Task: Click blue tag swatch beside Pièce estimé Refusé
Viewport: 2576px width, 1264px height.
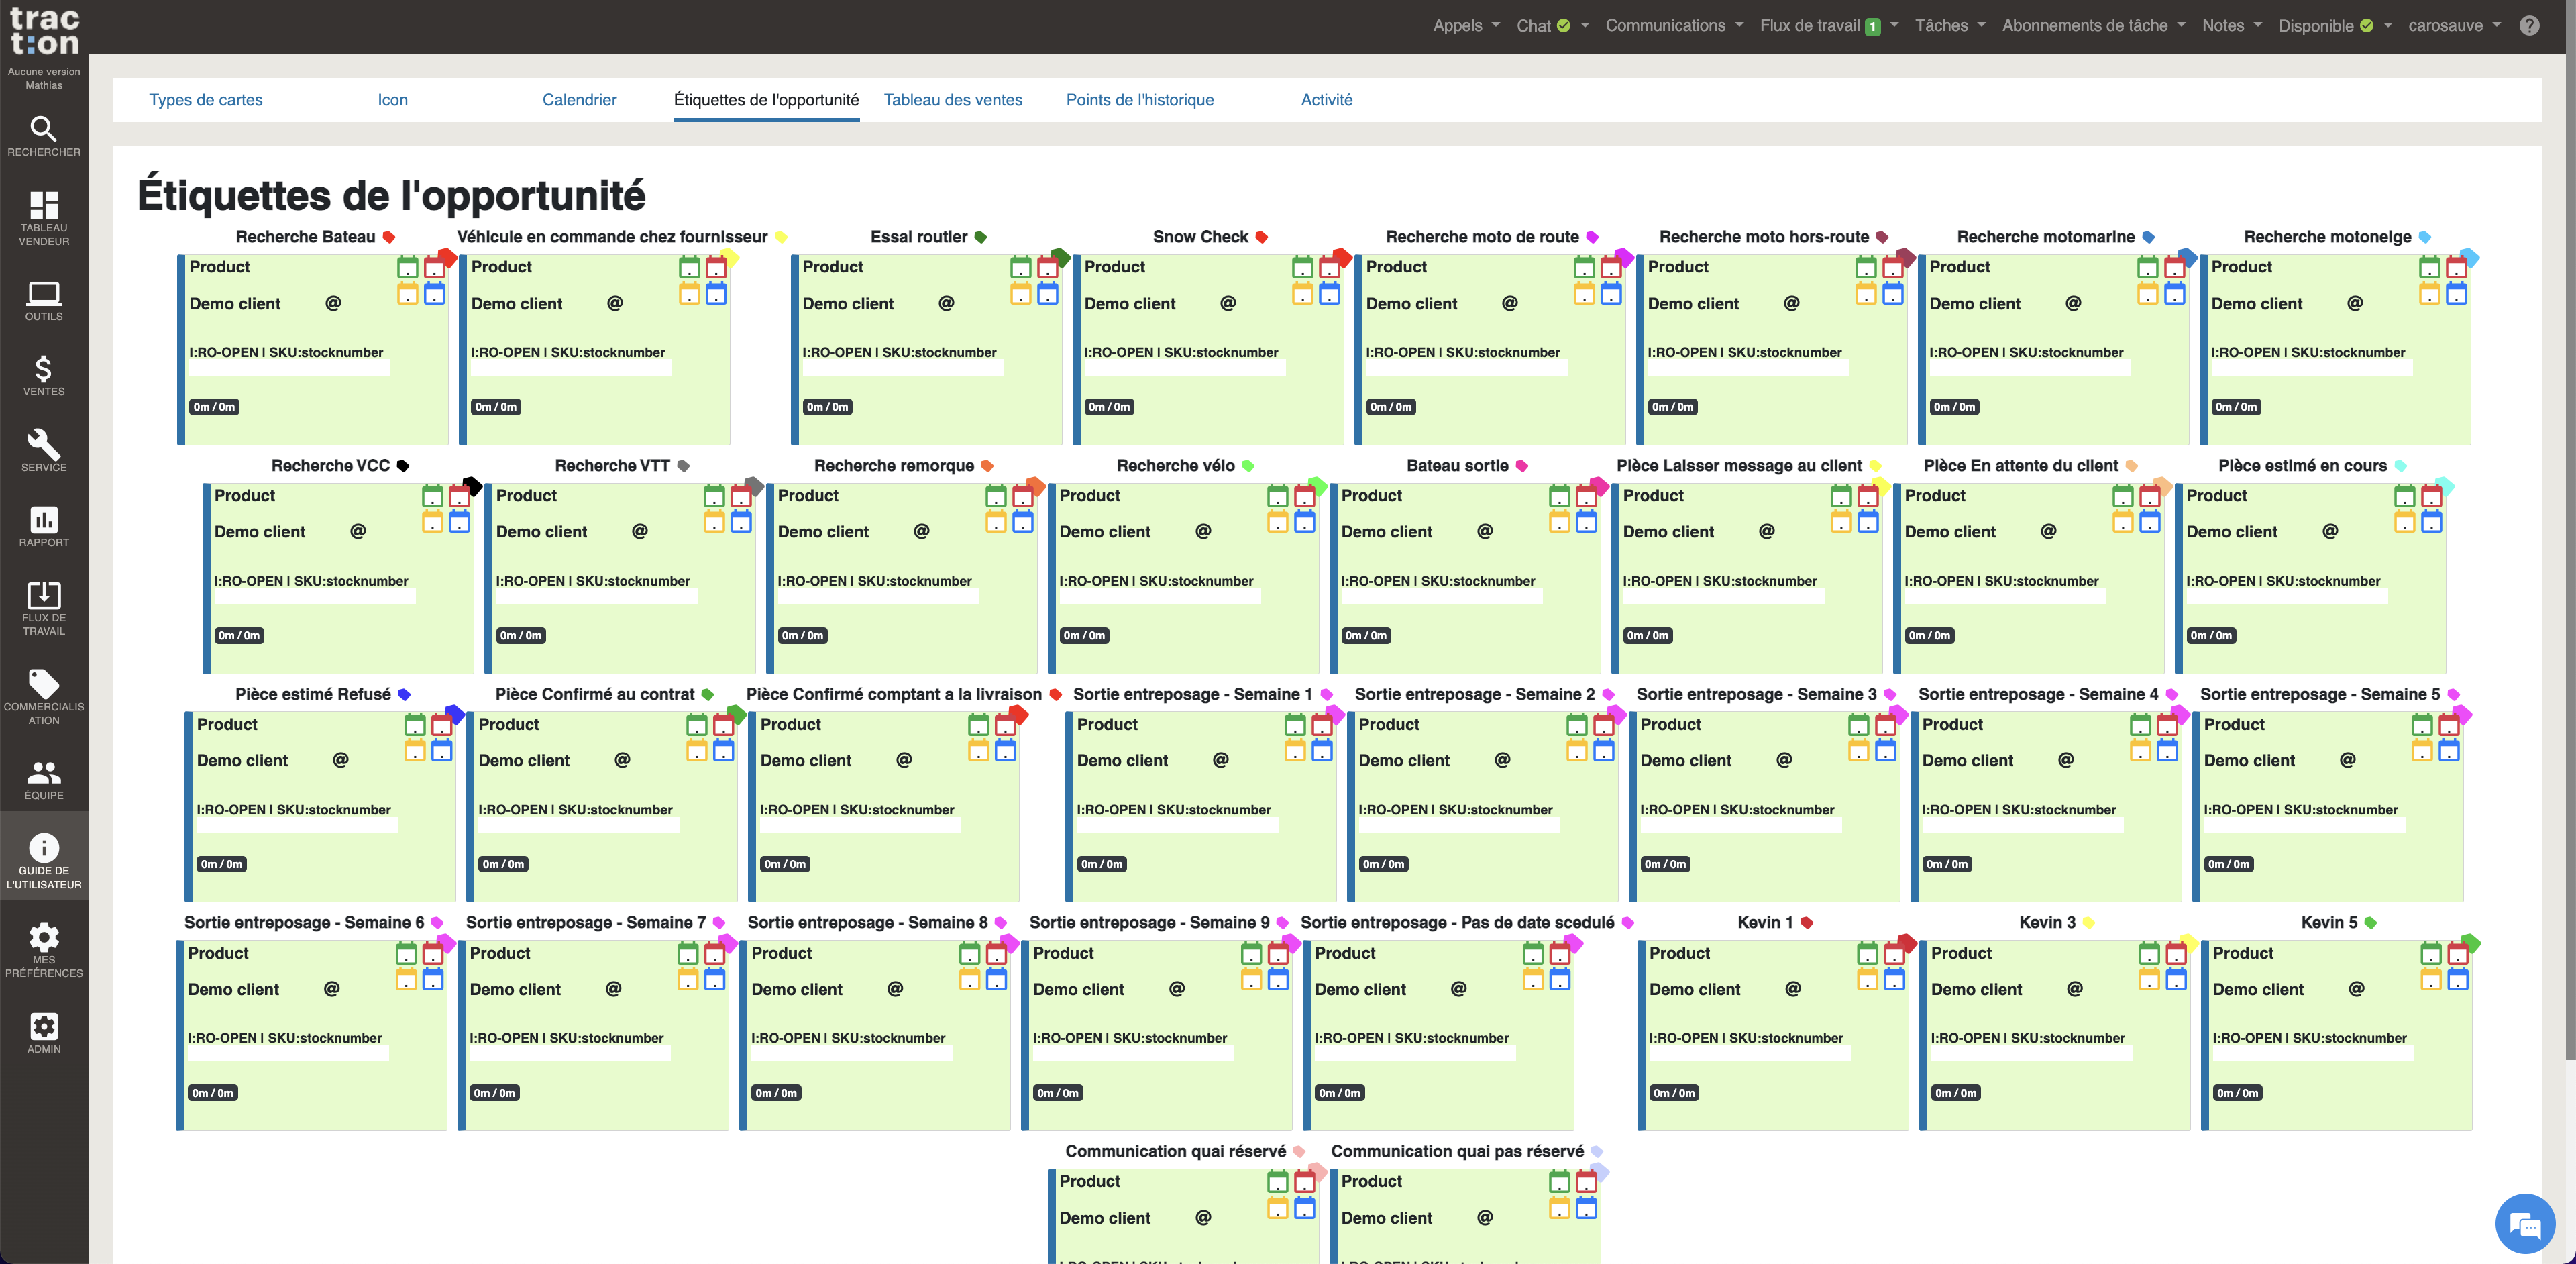Action: (x=404, y=694)
